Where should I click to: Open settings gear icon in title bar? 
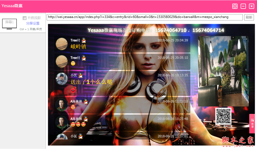click(x=235, y=6)
